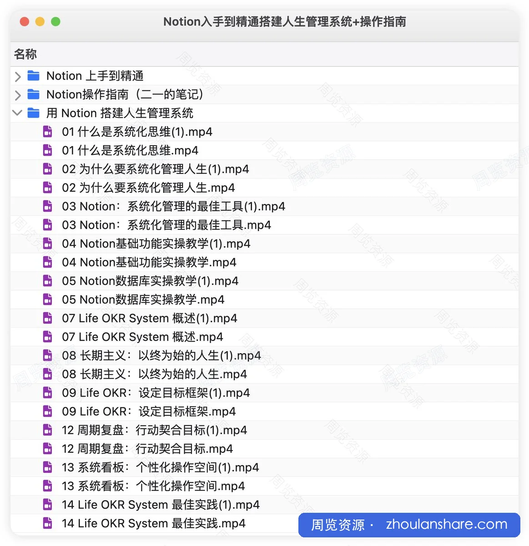Select file "14 Life OKR System 最佳实践(1).mp4"

coord(161,505)
